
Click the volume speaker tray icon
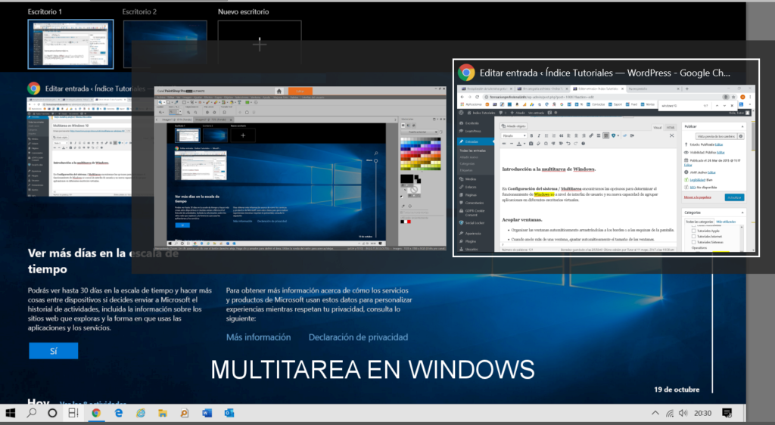683,413
